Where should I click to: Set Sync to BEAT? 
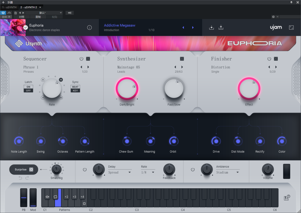(75, 87)
